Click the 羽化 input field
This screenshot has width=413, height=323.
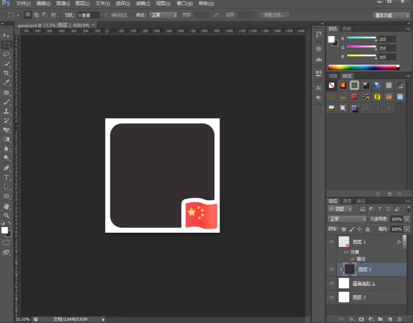tap(88, 15)
